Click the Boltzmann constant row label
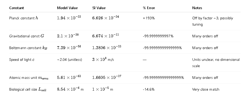Screen dimensions: 248x100 (28, 48)
